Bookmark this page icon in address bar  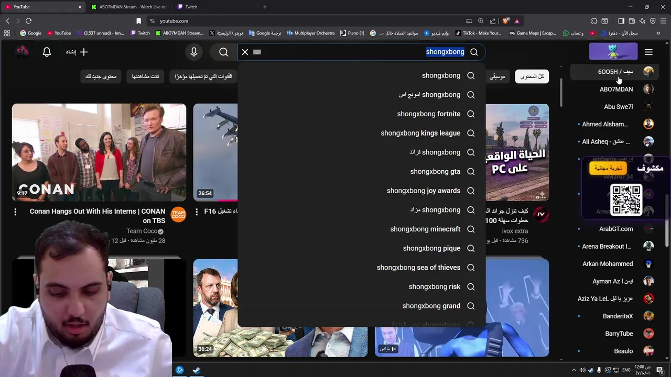tap(138, 21)
